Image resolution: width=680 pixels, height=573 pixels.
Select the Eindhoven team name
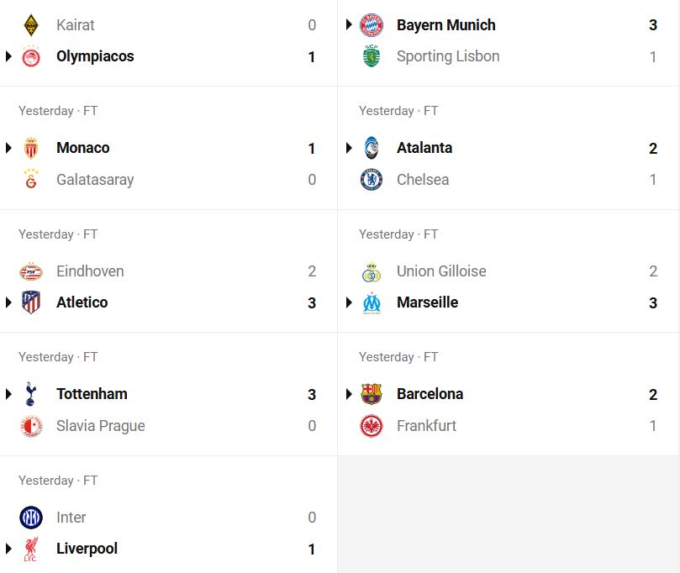(x=90, y=271)
